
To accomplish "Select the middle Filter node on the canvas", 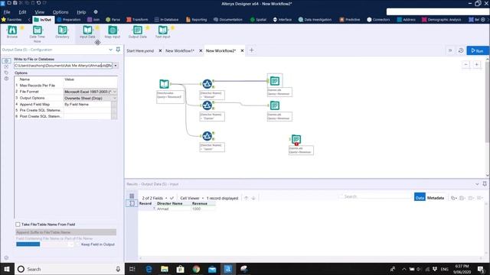I will pyautogui.click(x=207, y=105).
